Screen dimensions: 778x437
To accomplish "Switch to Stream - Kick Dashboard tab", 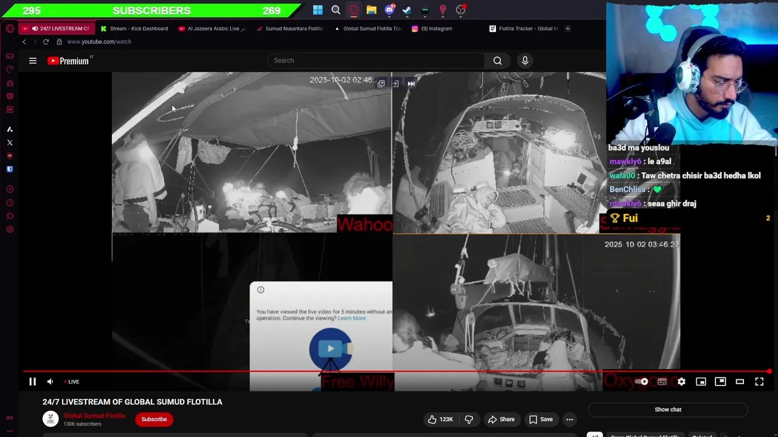I will (x=135, y=29).
